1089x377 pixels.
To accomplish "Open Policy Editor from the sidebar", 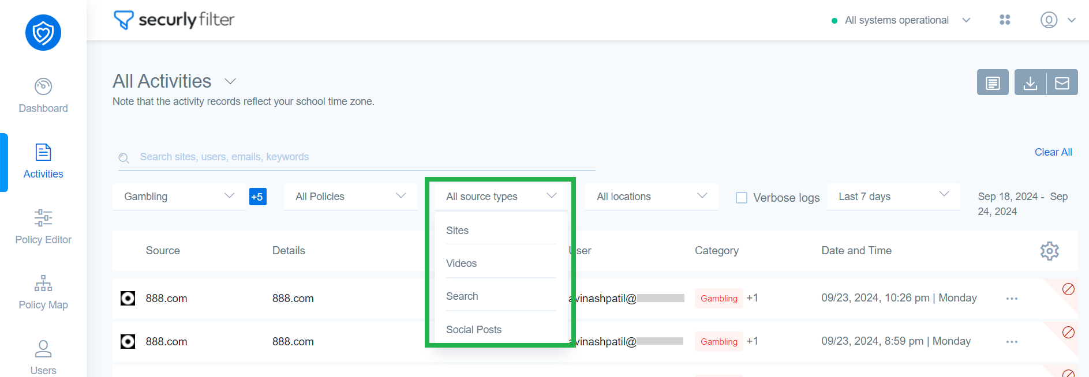I will click(43, 227).
